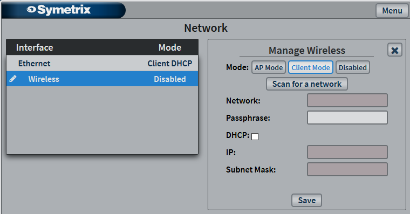Select Client Mode for wireless
410x214 pixels.
click(310, 67)
